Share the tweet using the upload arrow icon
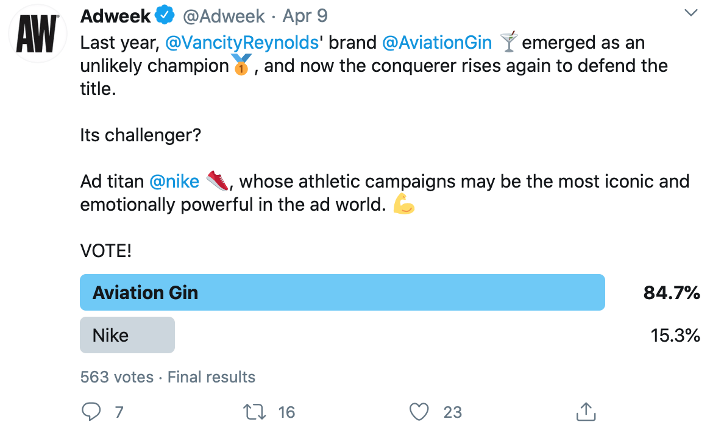 pos(586,412)
